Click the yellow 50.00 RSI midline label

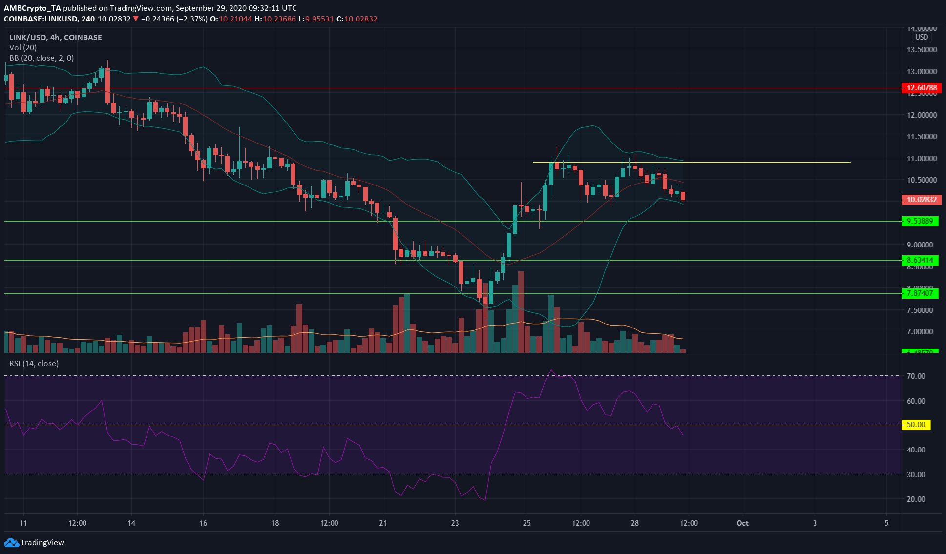[916, 425]
